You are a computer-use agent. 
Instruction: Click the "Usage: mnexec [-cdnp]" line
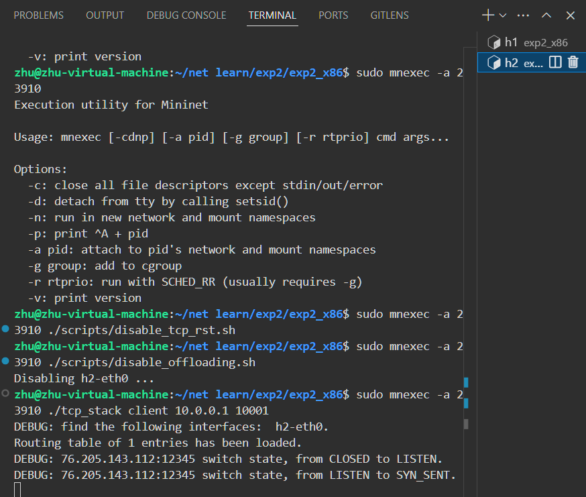pyautogui.click(x=231, y=137)
